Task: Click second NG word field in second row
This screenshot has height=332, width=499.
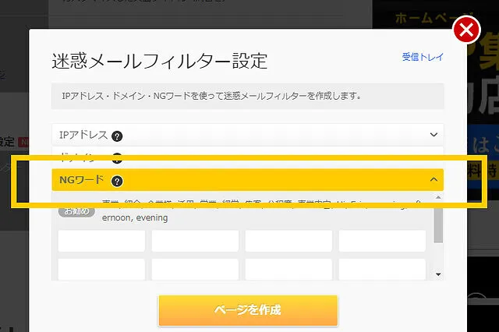Action: [x=195, y=269]
